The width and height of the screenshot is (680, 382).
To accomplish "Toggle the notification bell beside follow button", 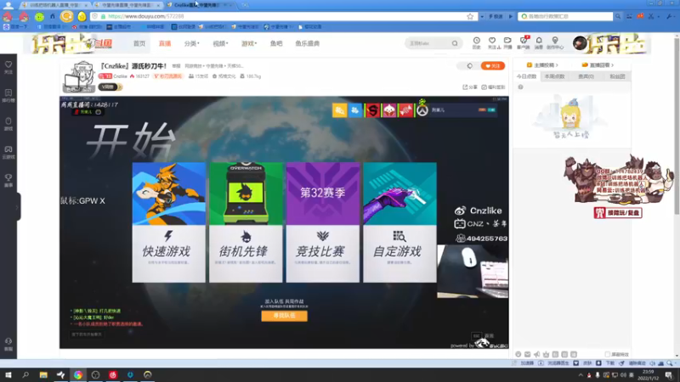I will 470,66.
